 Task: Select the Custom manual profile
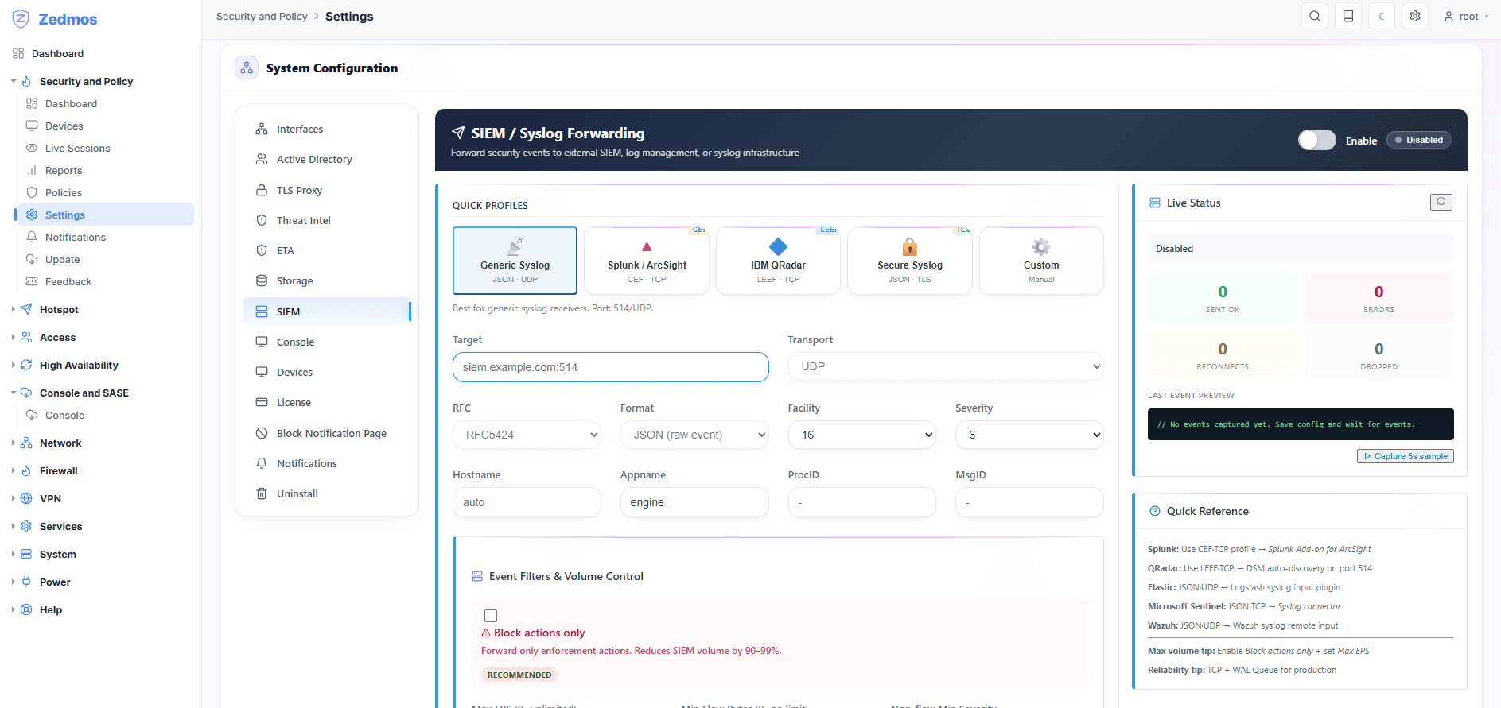(x=1041, y=261)
